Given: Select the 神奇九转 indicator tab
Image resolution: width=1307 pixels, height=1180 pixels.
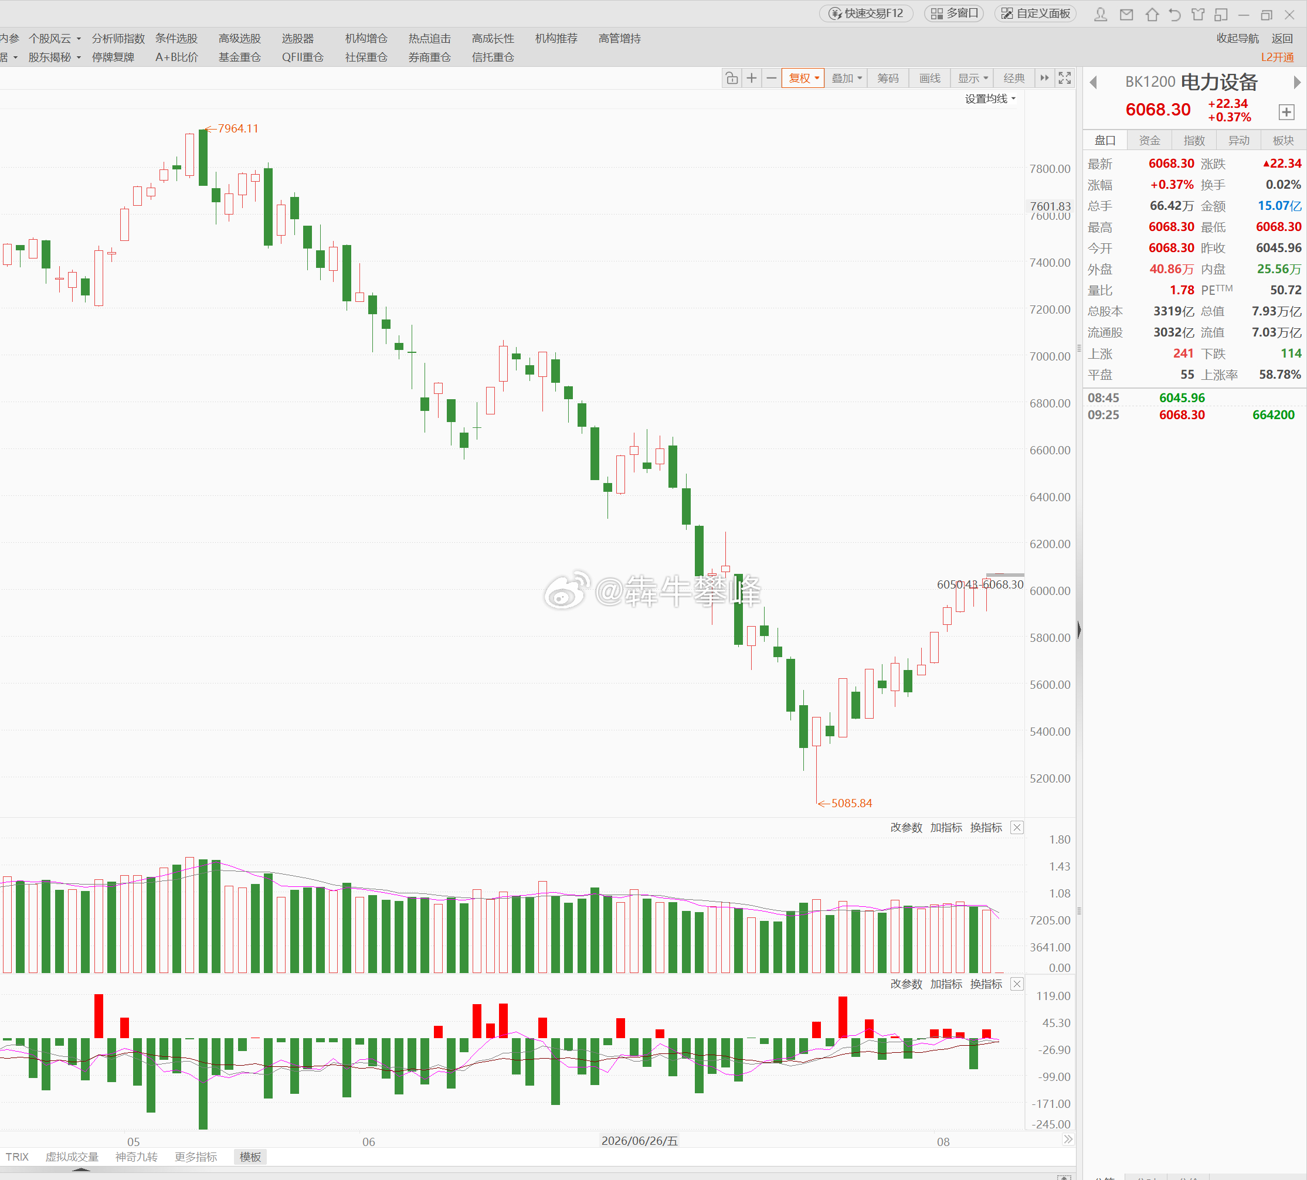Looking at the screenshot, I should point(136,1157).
